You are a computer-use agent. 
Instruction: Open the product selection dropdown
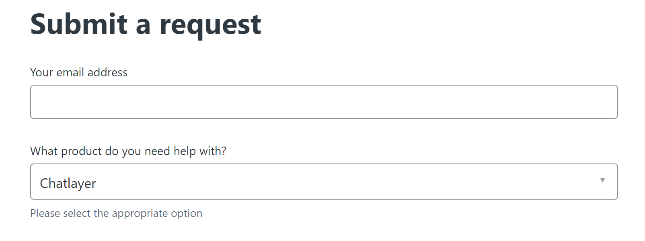[324, 182]
